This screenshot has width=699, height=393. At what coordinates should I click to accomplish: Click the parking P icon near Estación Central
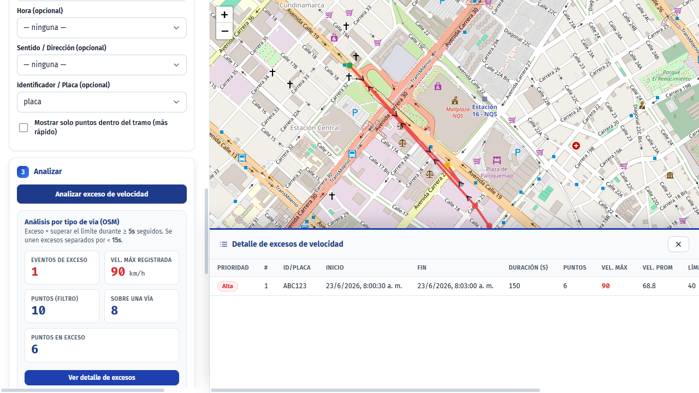point(355,113)
